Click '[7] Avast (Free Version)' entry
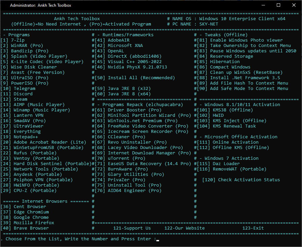This screenshot has height=247, width=302. [33, 72]
